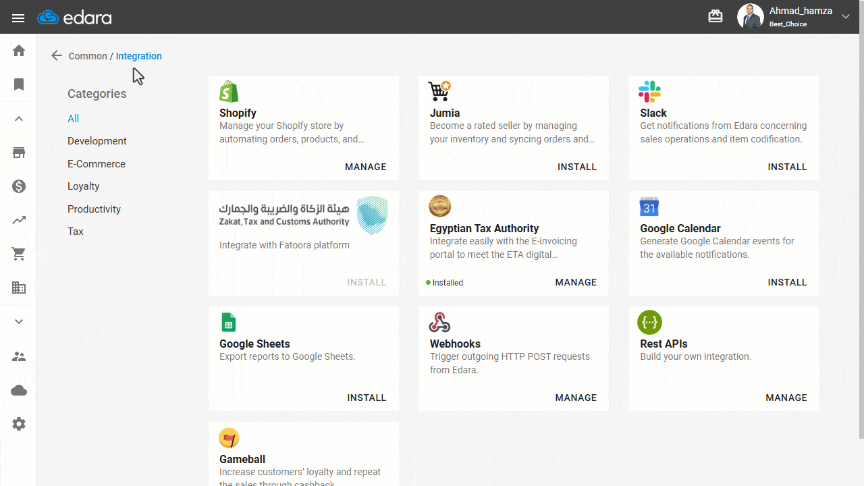This screenshot has height=486, width=864.
Task: Click the Common breadcrumb
Action: point(88,56)
